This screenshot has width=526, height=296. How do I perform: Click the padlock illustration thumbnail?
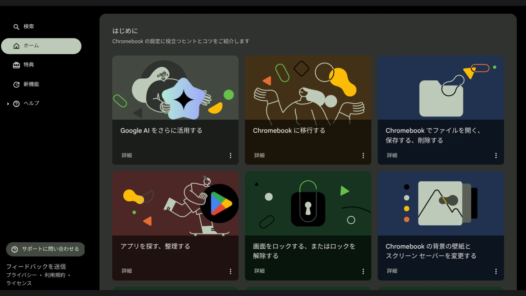(308, 203)
